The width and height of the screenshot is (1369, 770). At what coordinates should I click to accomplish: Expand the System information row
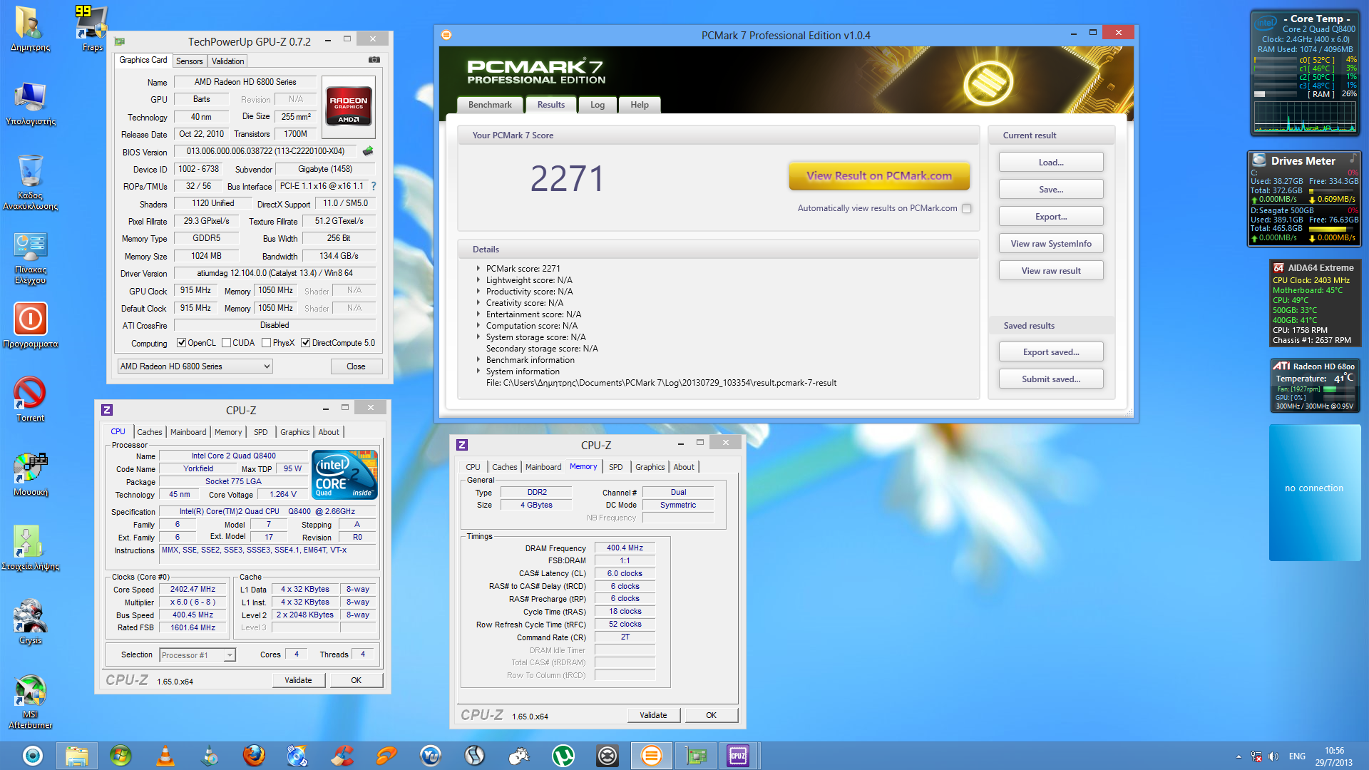pyautogui.click(x=478, y=371)
